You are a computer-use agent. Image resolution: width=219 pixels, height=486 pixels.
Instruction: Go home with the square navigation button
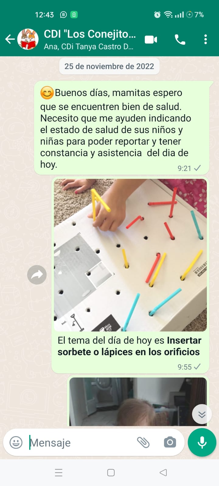[x=111, y=473]
